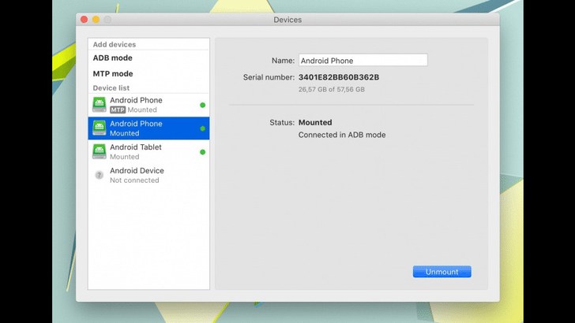Viewport: 575px width, 323px height.
Task: Click green status dot of Android Tablet
Action: [202, 152]
